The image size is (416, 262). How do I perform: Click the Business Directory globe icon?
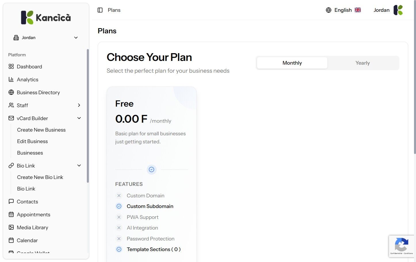point(11,93)
